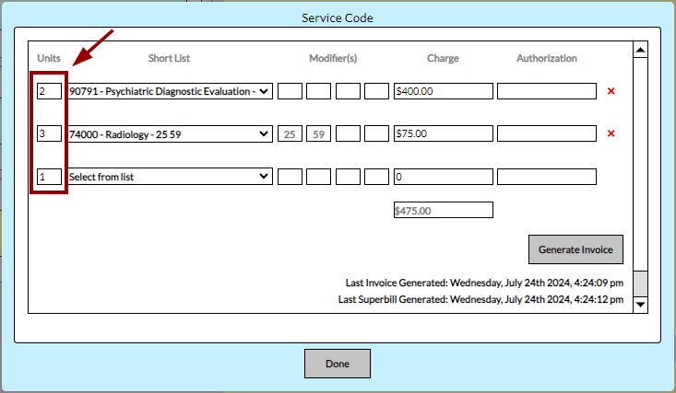The width and height of the screenshot is (676, 393).
Task: Focus the units field in the empty row
Action: tap(49, 176)
